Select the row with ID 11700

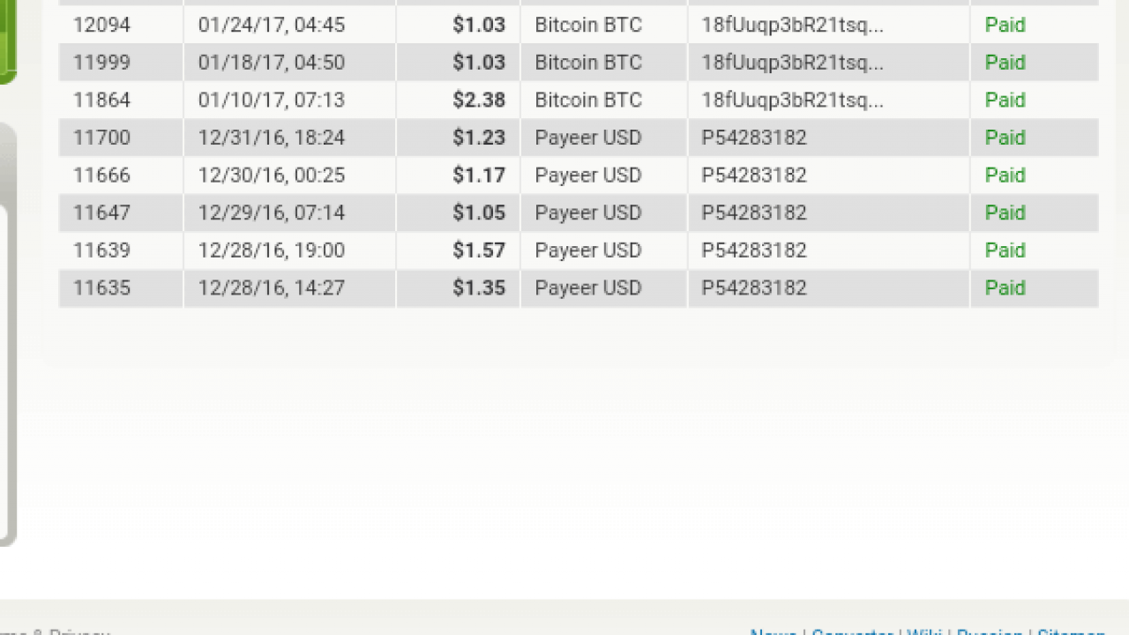click(x=101, y=138)
